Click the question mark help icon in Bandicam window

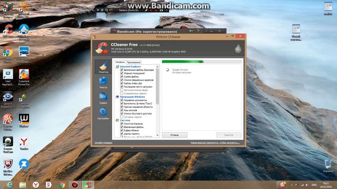point(198,31)
